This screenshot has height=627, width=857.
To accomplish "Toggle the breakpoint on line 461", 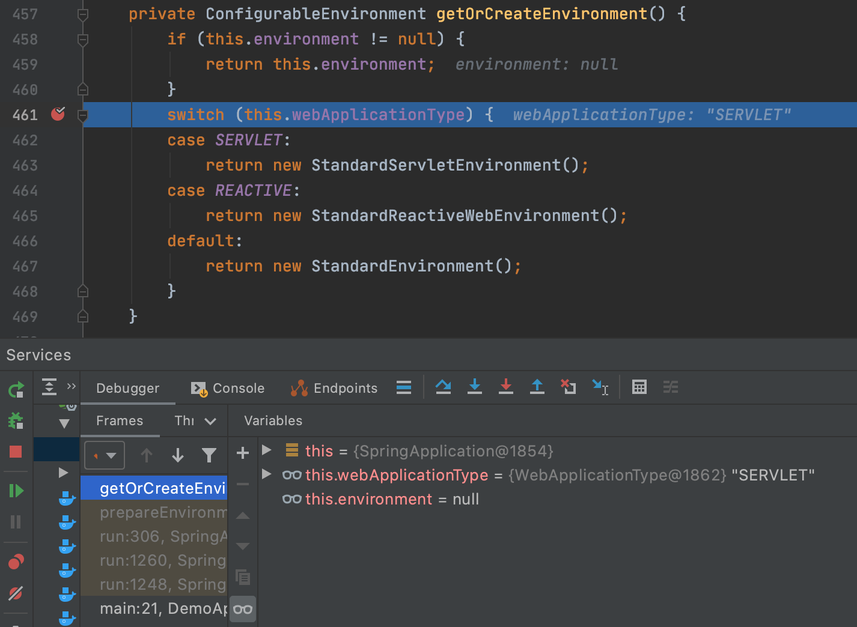I will pyautogui.click(x=58, y=114).
